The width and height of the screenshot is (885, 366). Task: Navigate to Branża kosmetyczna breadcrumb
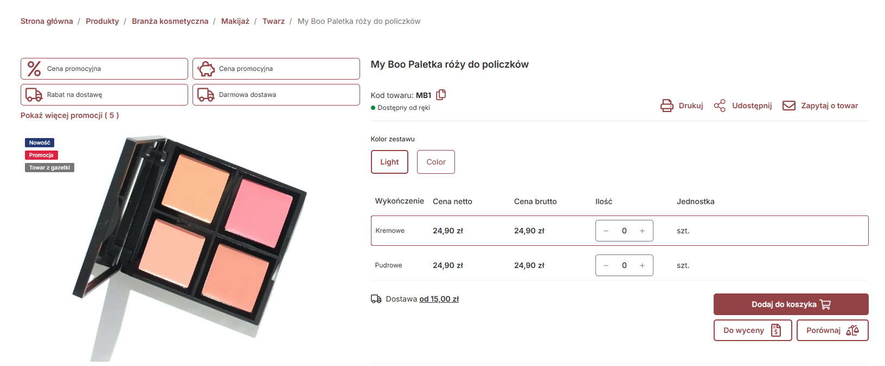170,21
